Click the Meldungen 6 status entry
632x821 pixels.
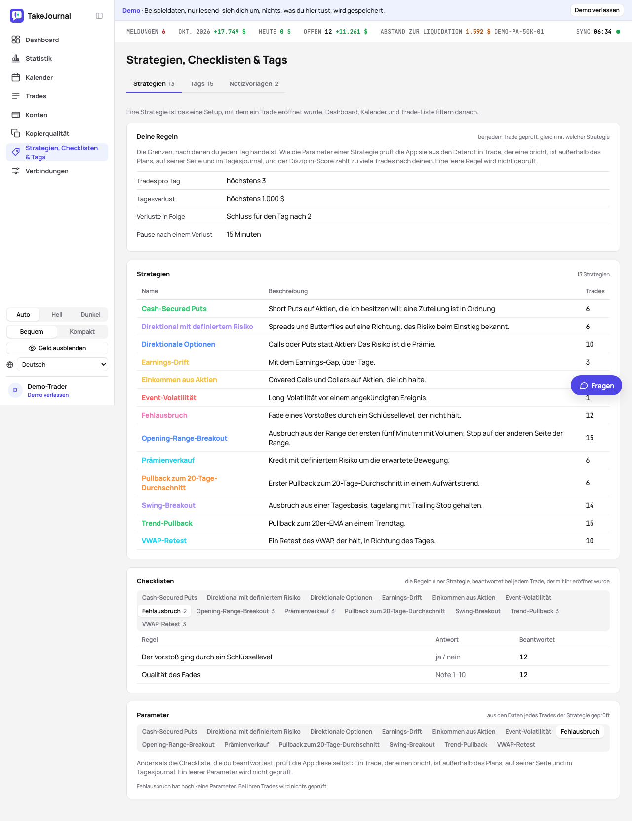tap(146, 32)
